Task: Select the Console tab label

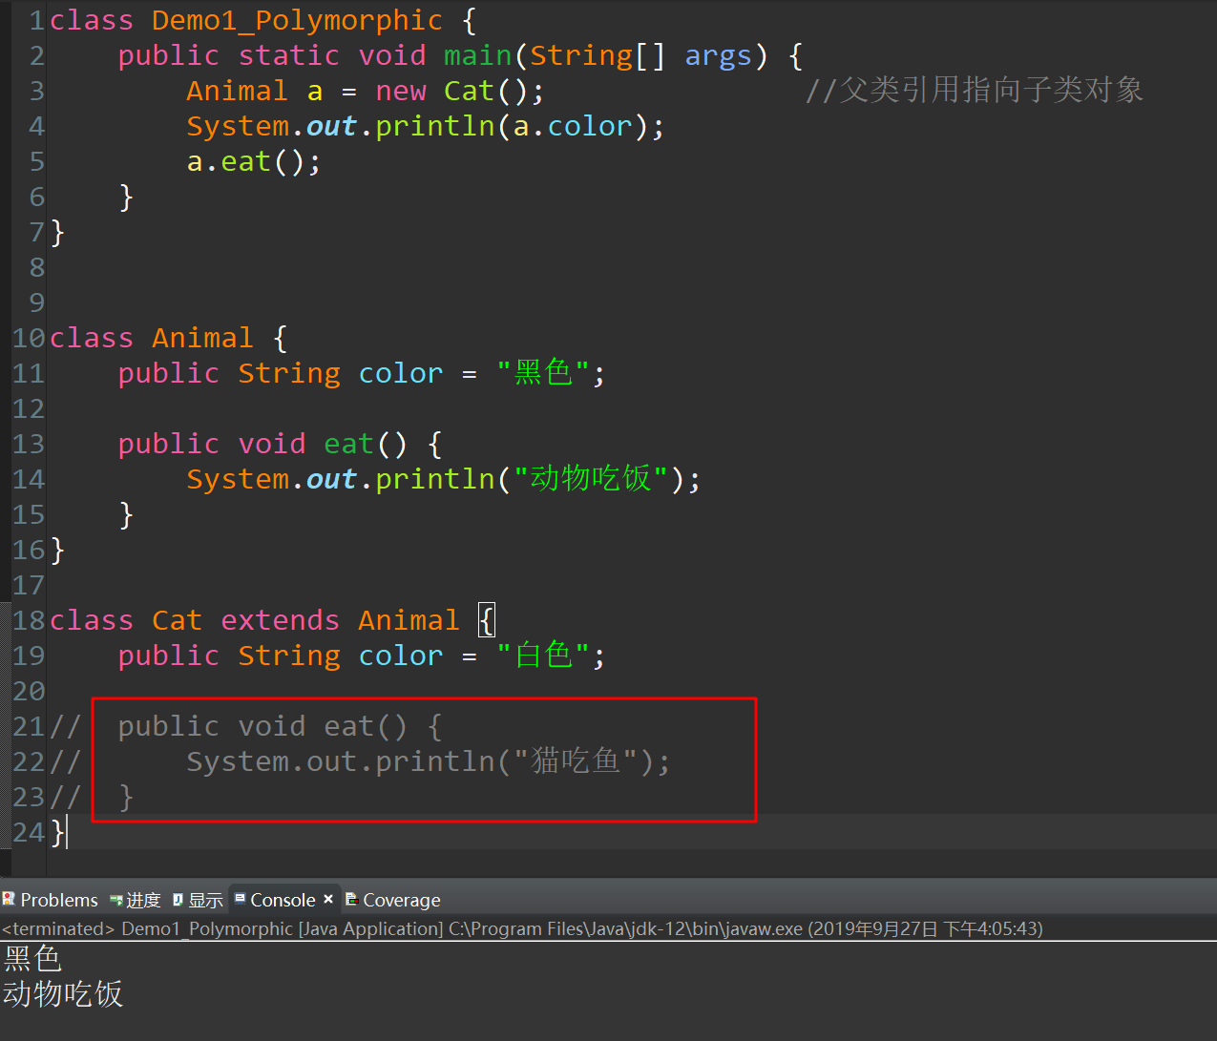Action: coord(283,900)
